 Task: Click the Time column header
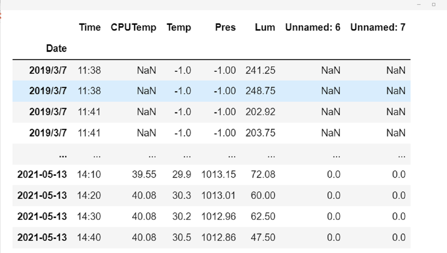[x=90, y=27]
